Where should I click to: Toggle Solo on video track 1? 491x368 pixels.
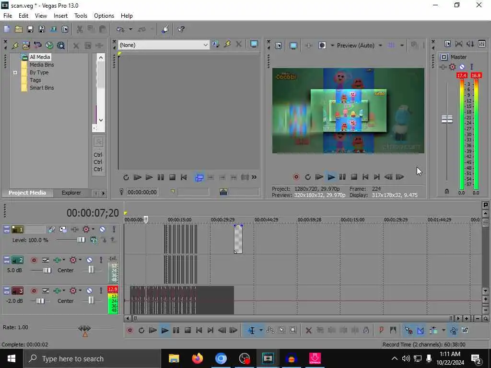114,230
